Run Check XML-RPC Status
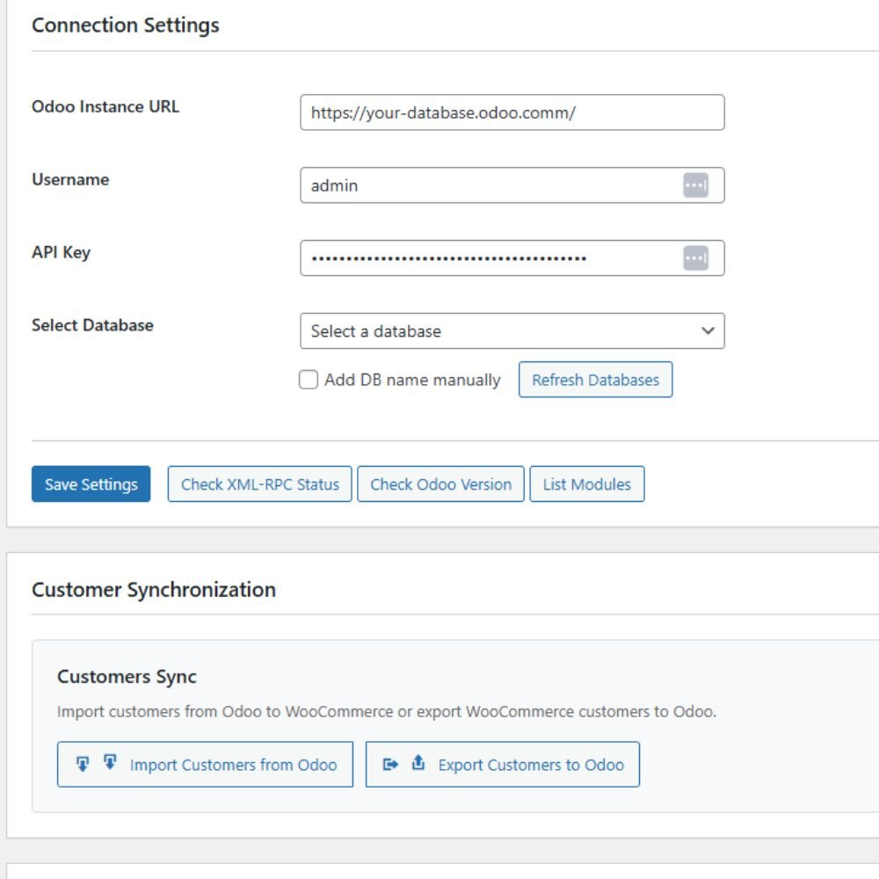The image size is (879, 879). 259,484
